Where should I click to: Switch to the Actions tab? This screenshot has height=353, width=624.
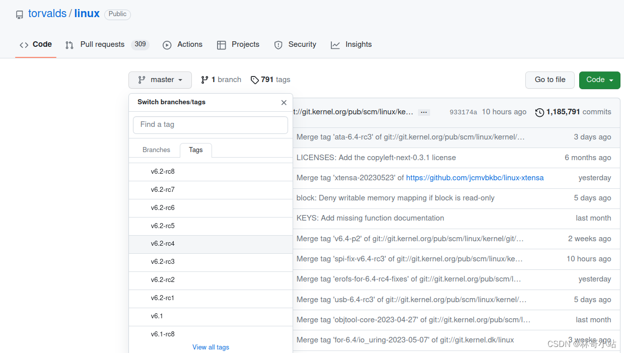(182, 44)
